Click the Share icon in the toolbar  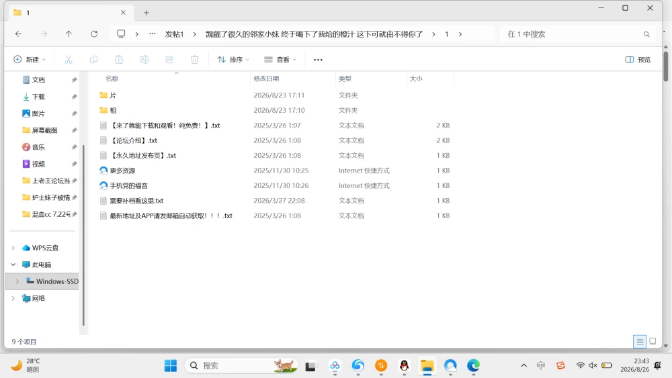(x=169, y=60)
